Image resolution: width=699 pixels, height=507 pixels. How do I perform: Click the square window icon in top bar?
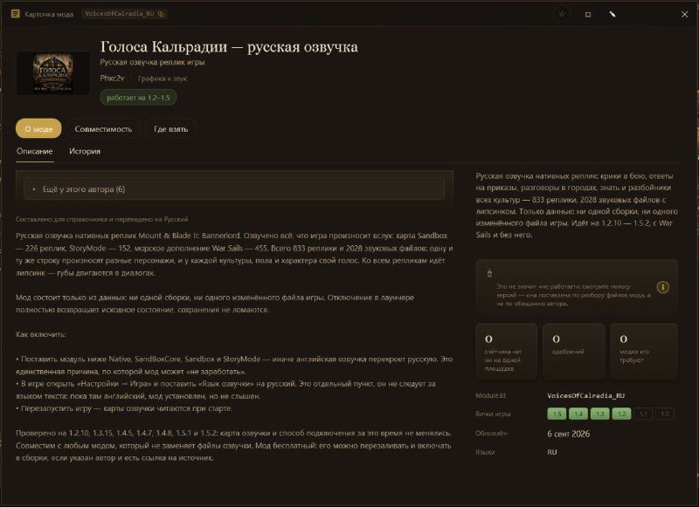click(588, 14)
